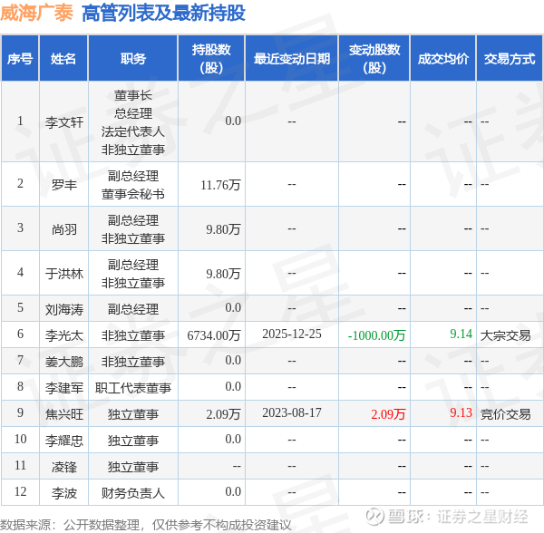The height and width of the screenshot is (533, 544).
Task: Click 职工代表董事 position cell
Action: click(x=133, y=387)
